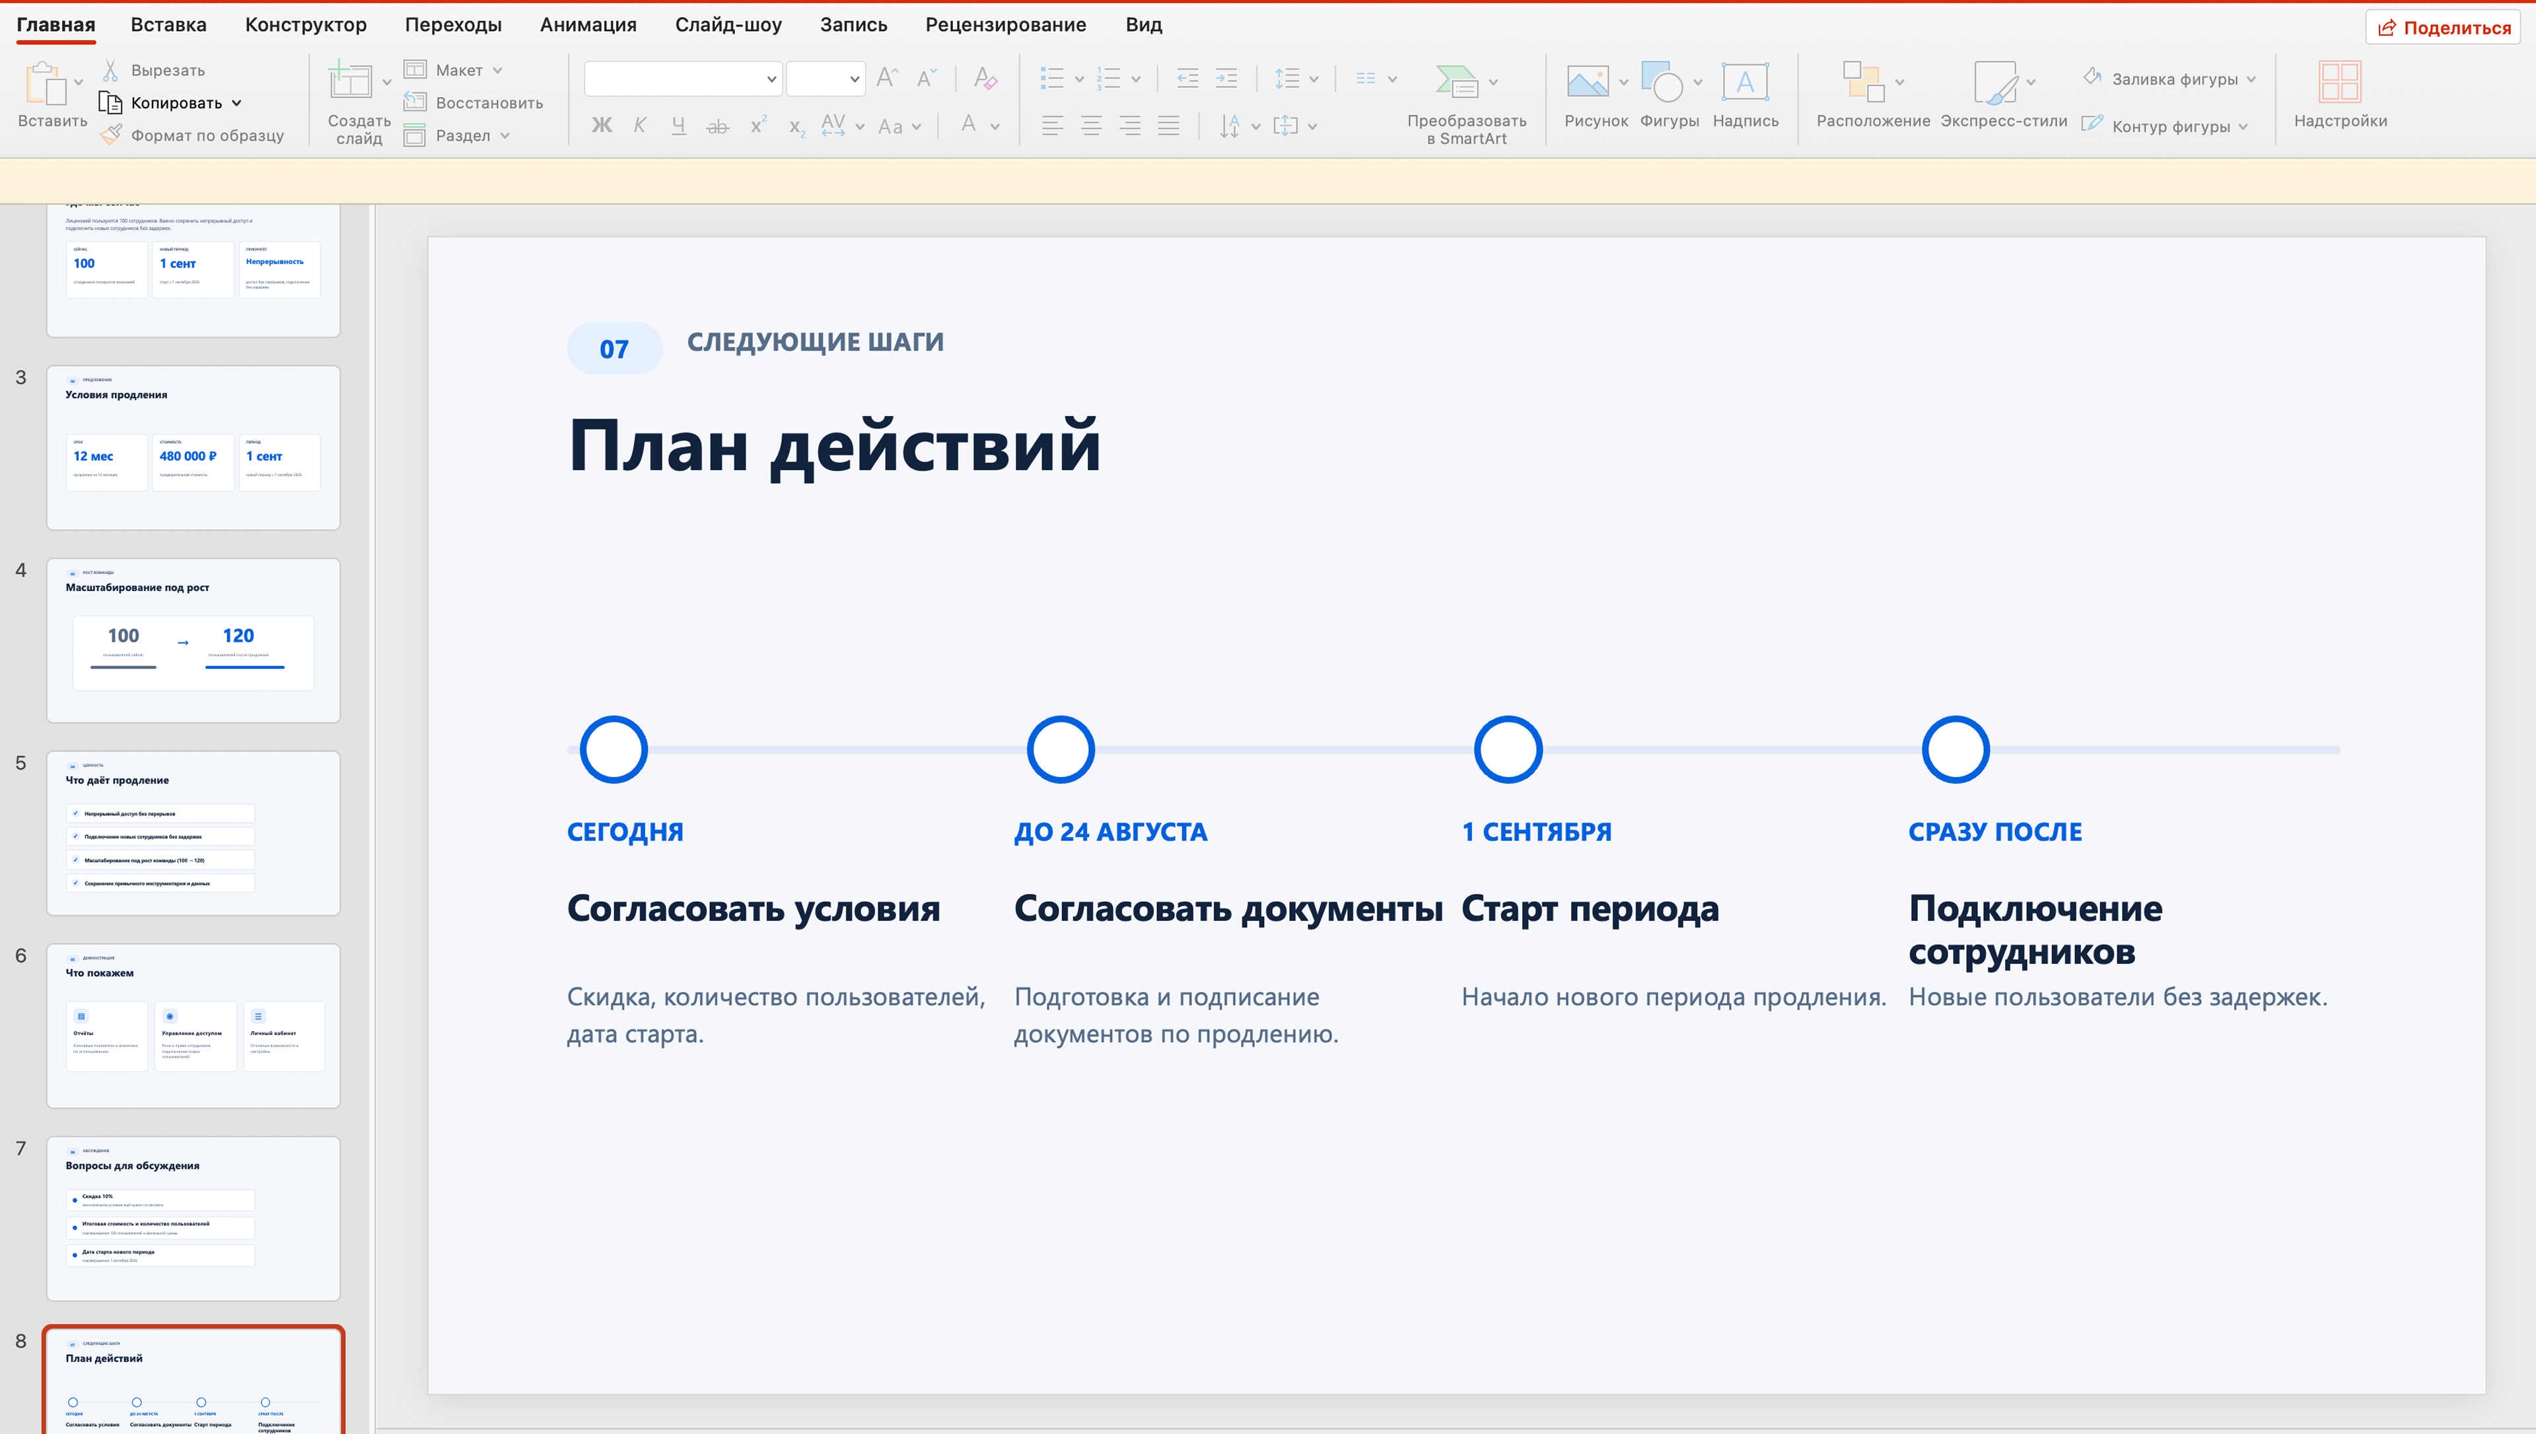Switch to the Запись tab

854,24
